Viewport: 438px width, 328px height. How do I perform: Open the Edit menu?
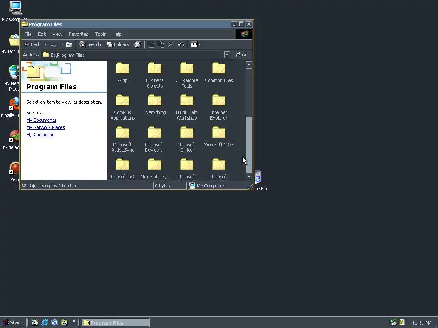point(42,34)
